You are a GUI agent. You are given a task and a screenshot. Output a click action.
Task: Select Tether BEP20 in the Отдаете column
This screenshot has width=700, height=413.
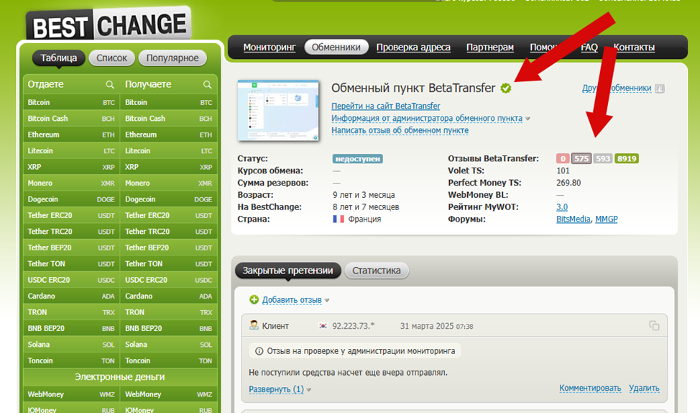71,248
